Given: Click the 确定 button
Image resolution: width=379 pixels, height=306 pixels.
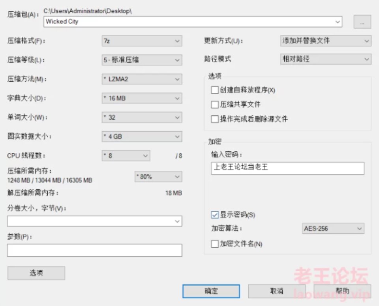Looking at the screenshot, I should [x=211, y=291].
